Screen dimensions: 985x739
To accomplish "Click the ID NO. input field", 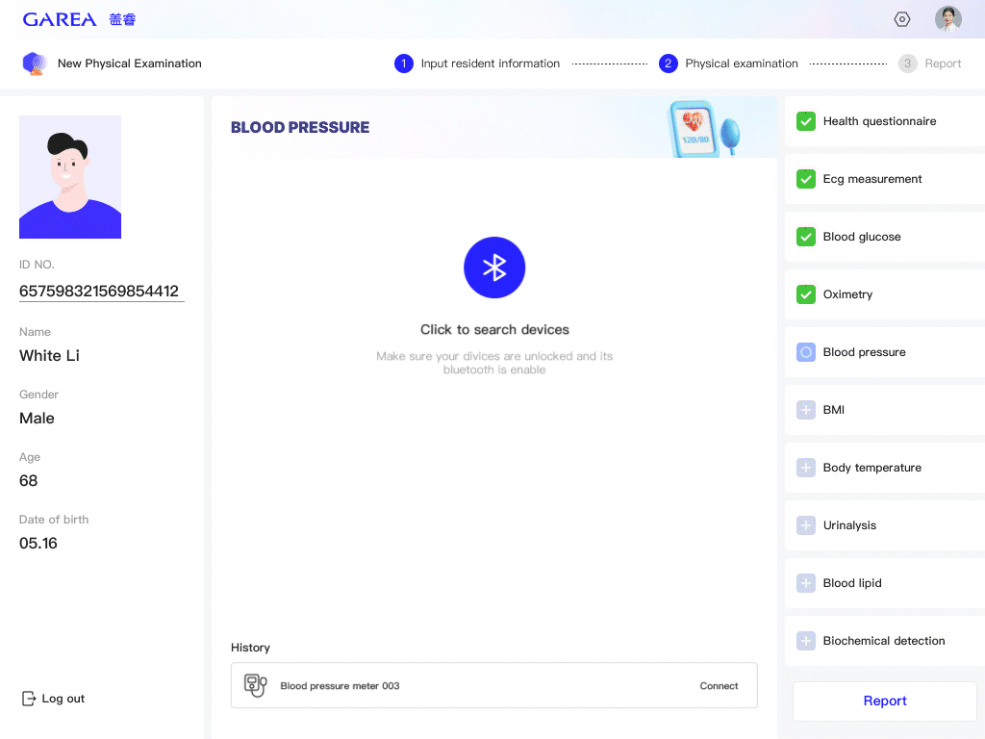I will pyautogui.click(x=102, y=291).
